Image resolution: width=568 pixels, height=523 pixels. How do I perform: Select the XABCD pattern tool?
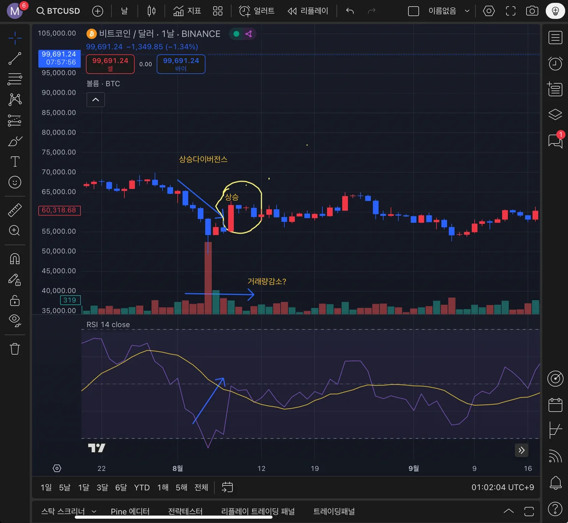tap(15, 100)
